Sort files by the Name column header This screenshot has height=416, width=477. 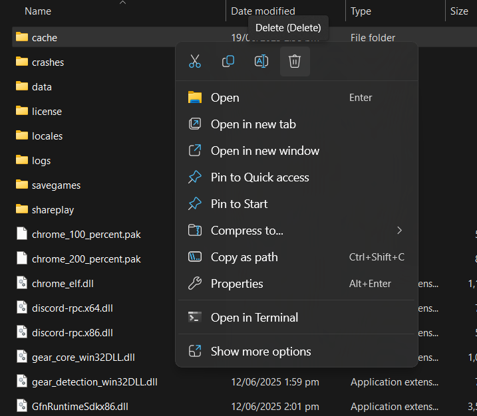coord(38,11)
